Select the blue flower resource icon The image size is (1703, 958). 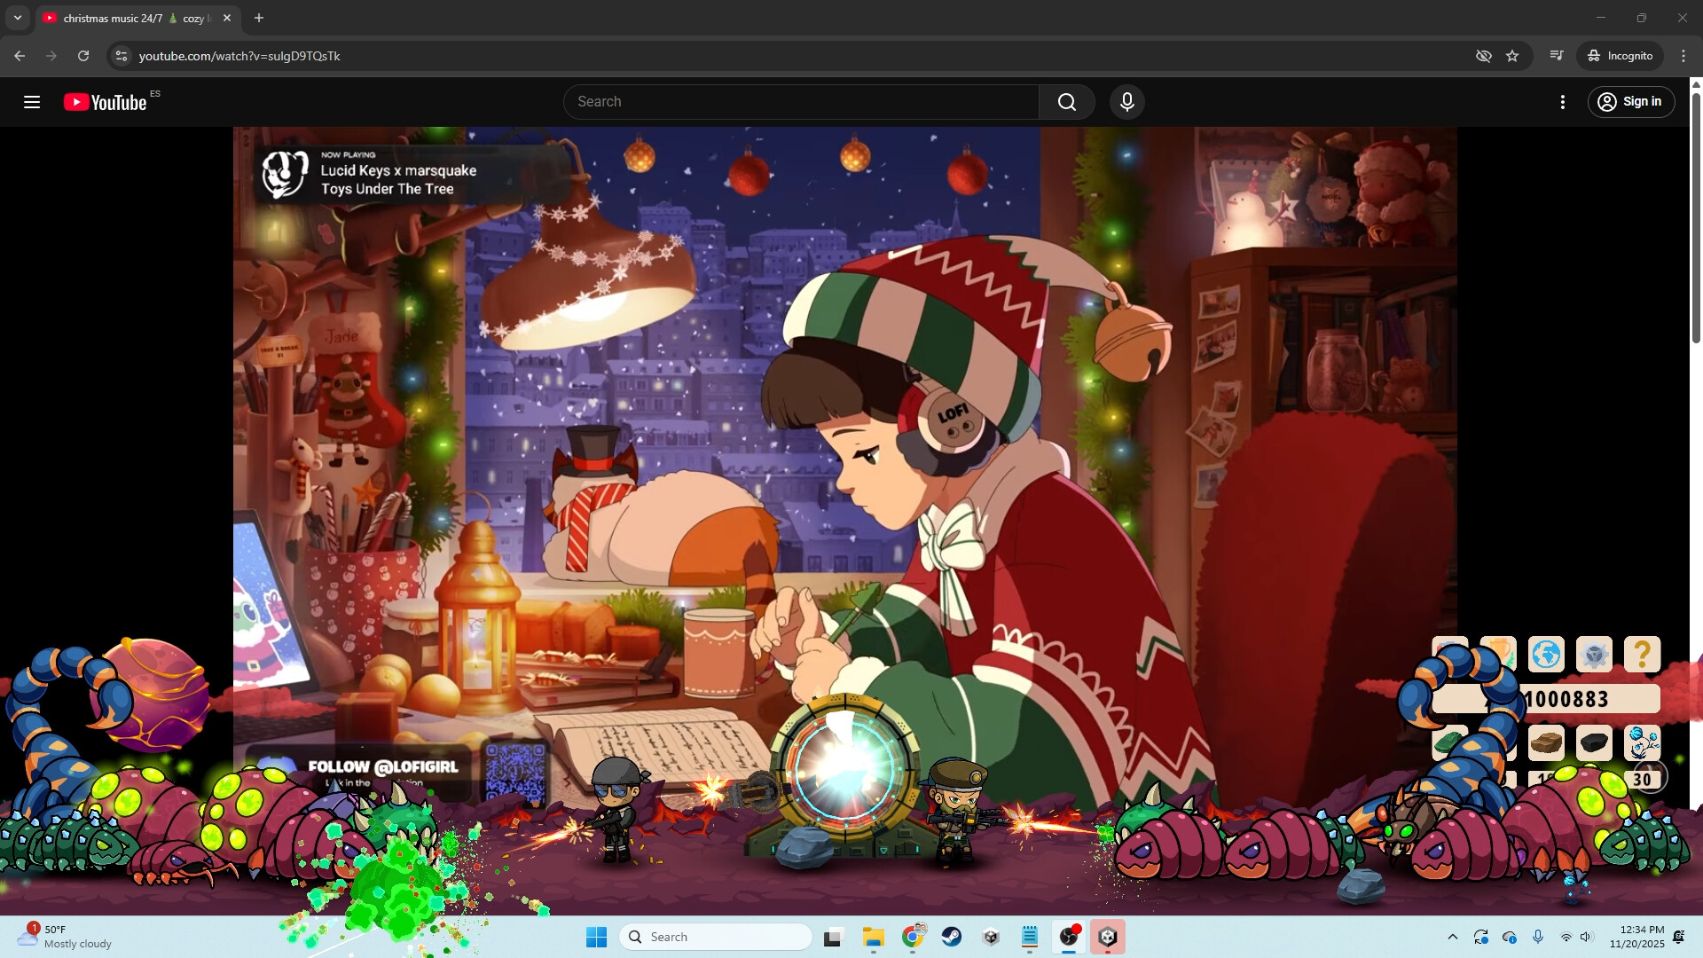pos(1642,743)
